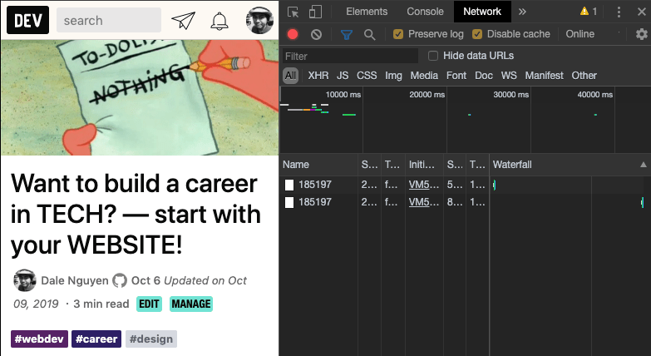Toggle the network filter funnel icon
This screenshot has height=356, width=651.
(x=346, y=34)
